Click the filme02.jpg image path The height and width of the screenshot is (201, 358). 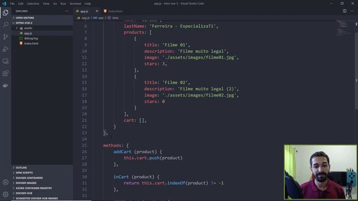coord(199,95)
